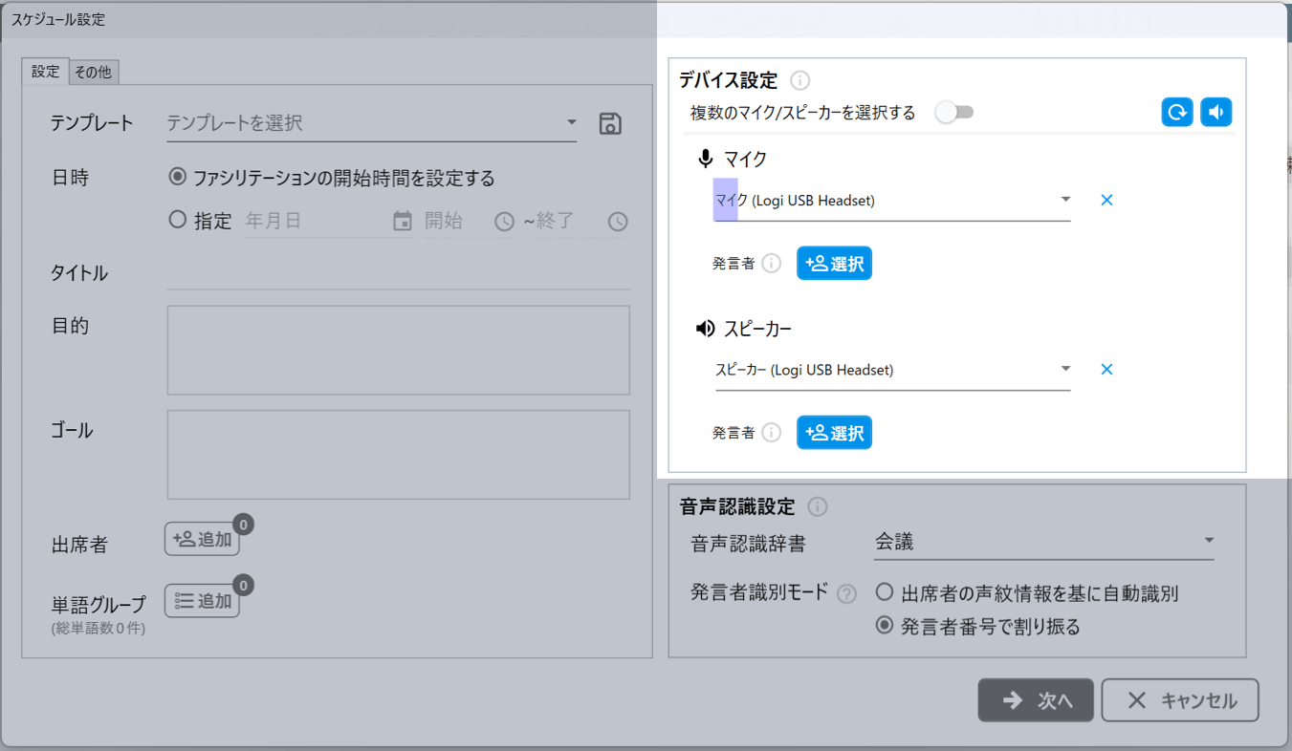Select 出席者の声紋情報を基に自動識別 radio option
This screenshot has height=751, width=1292.
click(x=885, y=593)
